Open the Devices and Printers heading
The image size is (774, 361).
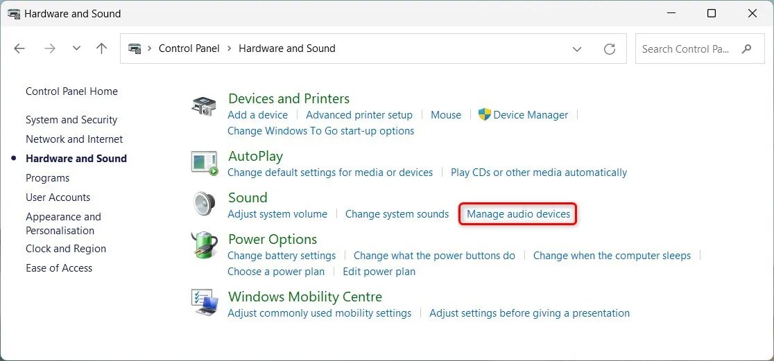point(289,98)
